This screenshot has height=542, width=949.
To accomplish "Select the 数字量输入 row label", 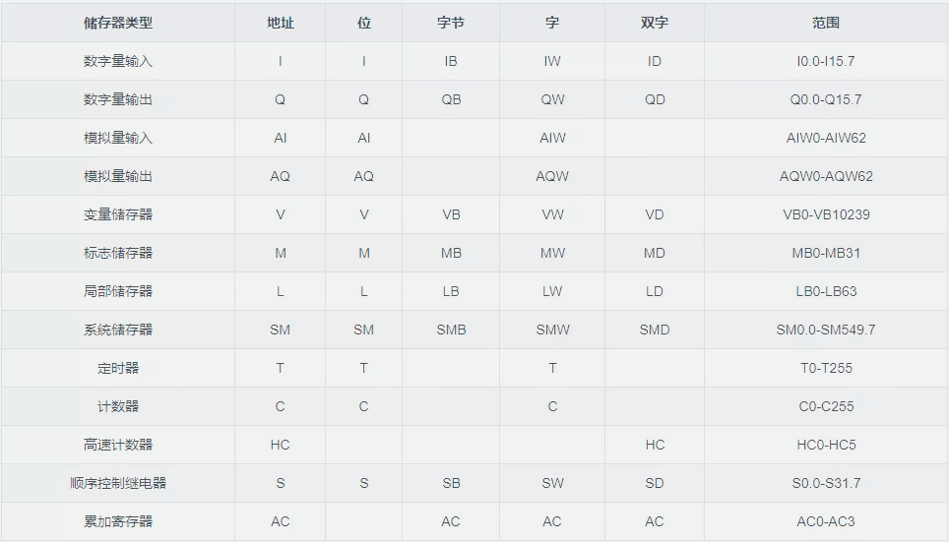I will click(x=118, y=61).
